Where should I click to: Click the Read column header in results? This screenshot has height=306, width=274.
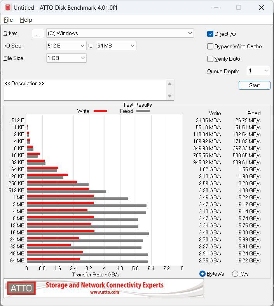254,113
